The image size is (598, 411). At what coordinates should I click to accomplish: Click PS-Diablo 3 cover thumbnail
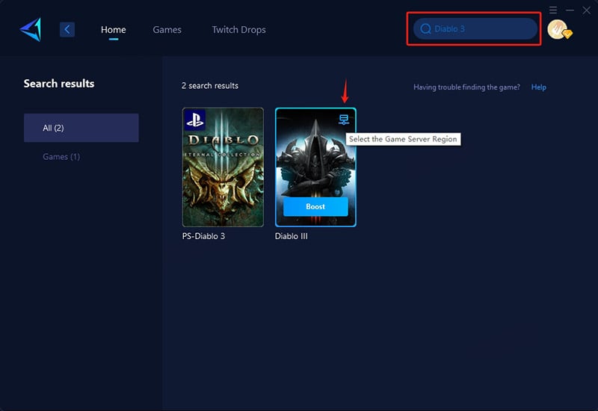[x=223, y=167]
